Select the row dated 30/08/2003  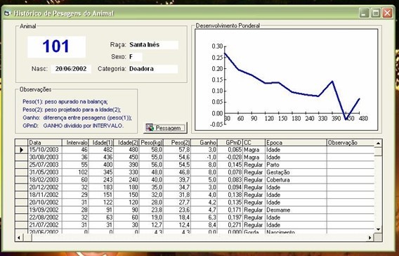[195, 157]
